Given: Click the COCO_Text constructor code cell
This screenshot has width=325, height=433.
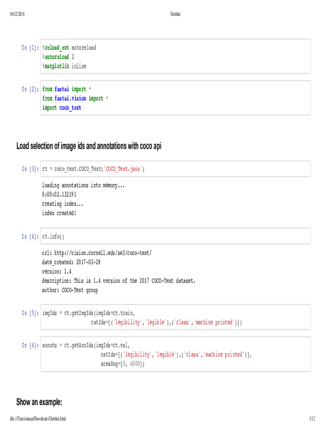Looking at the screenshot, I should (x=175, y=169).
